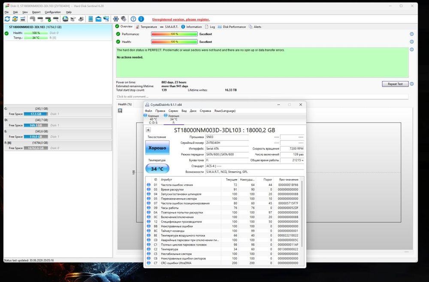This screenshot has height=282, width=429.
Task: Select ST18000NM003D-3DL103 disk in left panel
Action: 58,32
